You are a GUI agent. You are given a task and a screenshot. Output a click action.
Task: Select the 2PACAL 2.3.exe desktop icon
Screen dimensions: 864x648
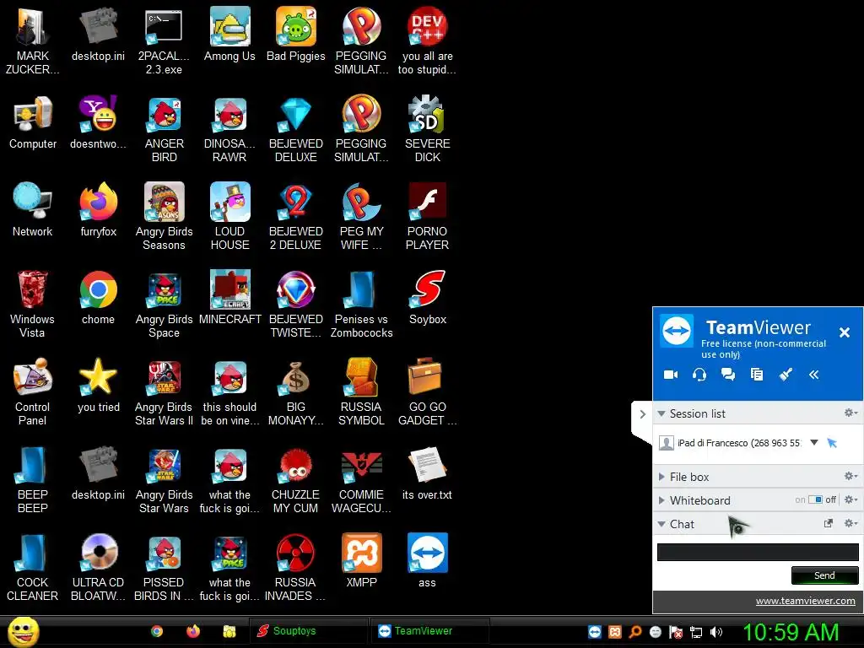(165, 41)
